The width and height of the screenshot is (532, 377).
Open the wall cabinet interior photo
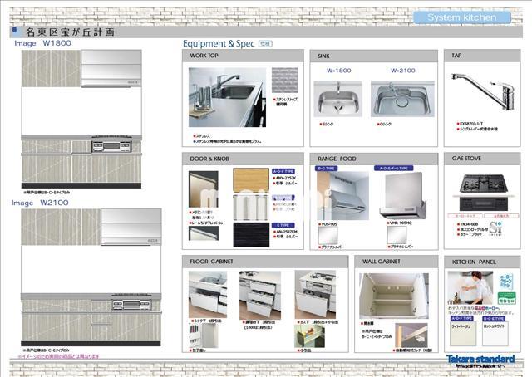(x=394, y=296)
